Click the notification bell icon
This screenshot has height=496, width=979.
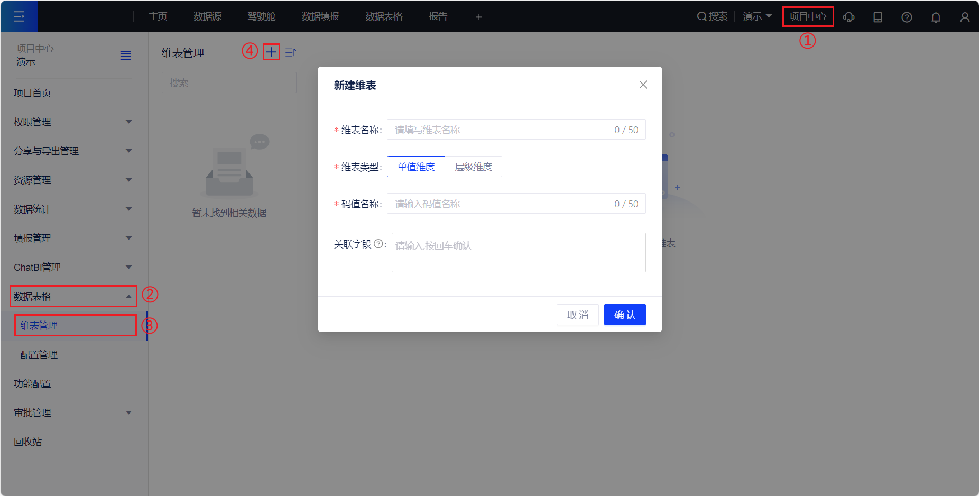935,17
